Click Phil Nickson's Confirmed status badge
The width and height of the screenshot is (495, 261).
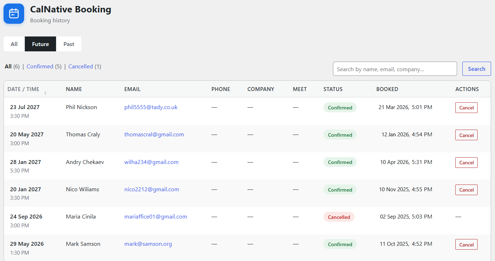tap(340, 108)
